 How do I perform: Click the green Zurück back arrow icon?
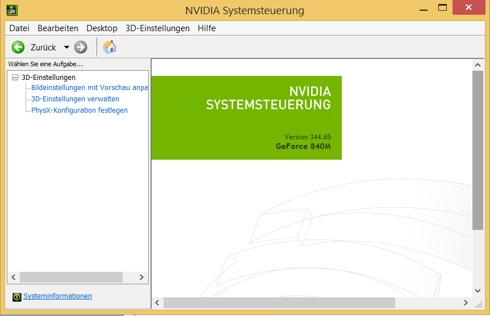click(18, 48)
